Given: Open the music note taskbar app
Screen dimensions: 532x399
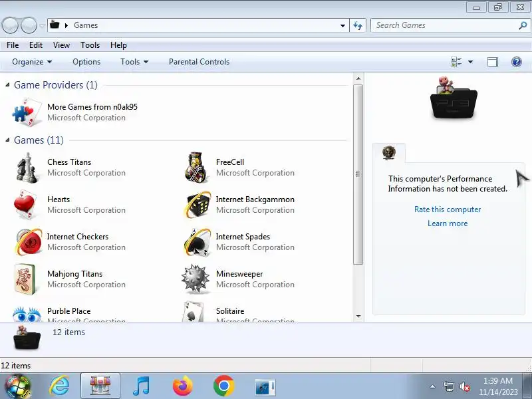Looking at the screenshot, I should coord(141,386).
